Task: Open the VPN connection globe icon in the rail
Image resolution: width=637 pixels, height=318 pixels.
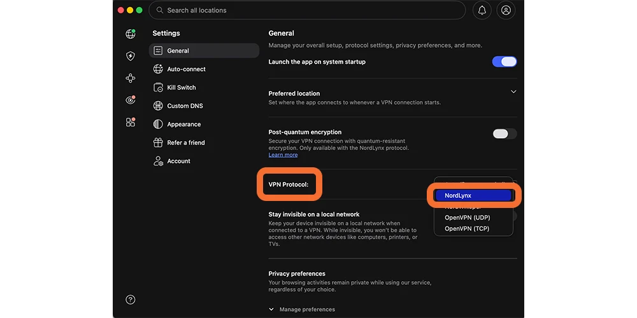Action: [x=131, y=34]
